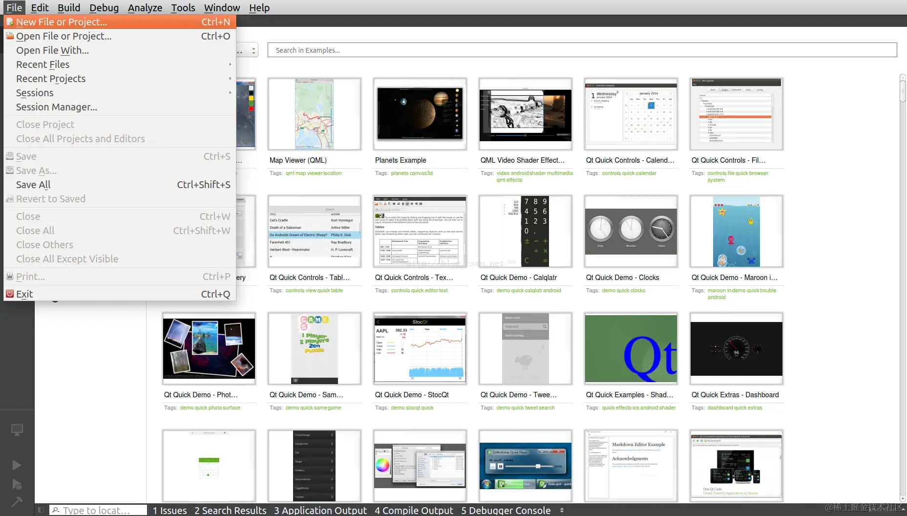Show Application Output pane
Viewport: 907px width, 516px height.
click(320, 510)
